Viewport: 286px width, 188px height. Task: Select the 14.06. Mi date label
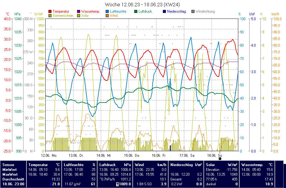[x=104, y=156]
